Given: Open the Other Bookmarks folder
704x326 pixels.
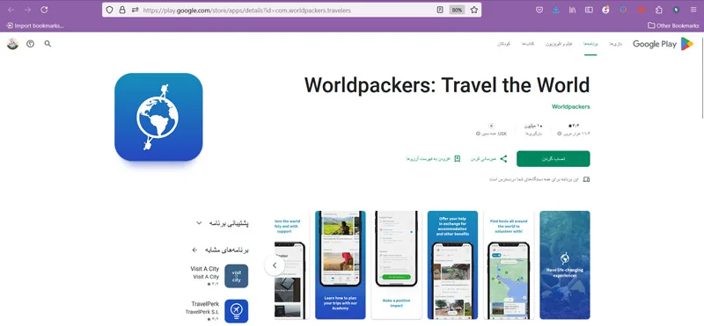Looking at the screenshot, I should click(x=673, y=25).
